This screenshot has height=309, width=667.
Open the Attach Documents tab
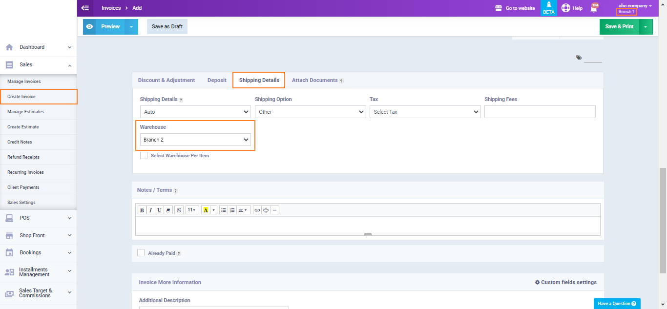coord(314,80)
